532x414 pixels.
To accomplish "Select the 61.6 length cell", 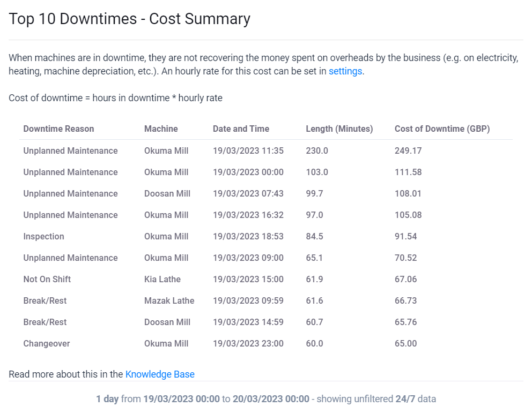I will pyautogui.click(x=314, y=300).
